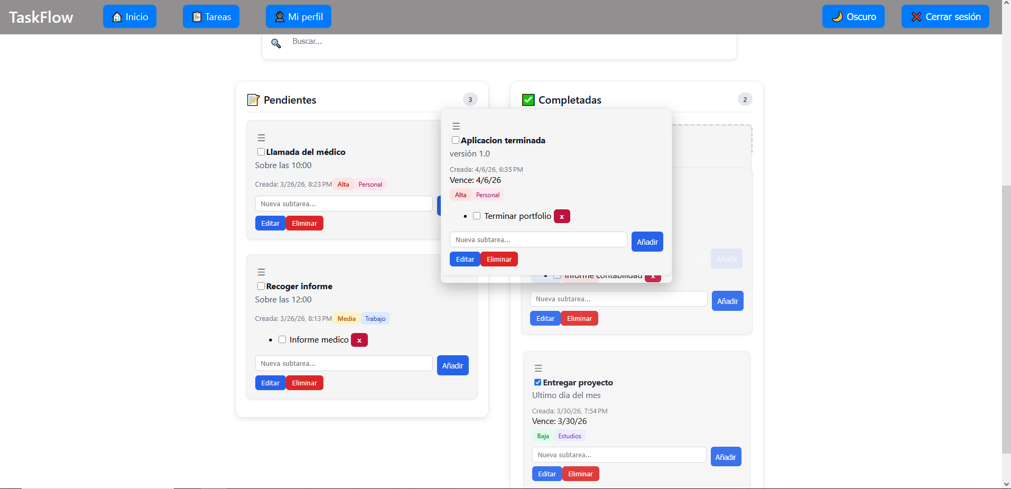Switch to Oscuro dark mode

click(853, 17)
